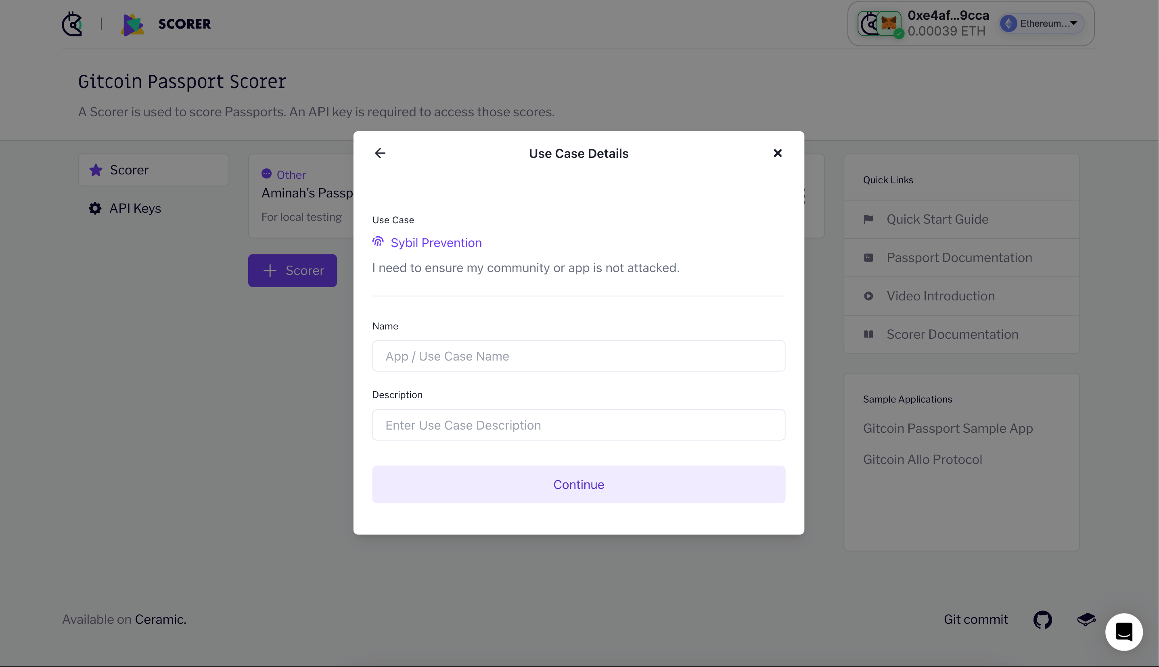Screen dimensions: 1159x667
Task: Open the Gitcoin logo in the header
Action: click(x=72, y=23)
